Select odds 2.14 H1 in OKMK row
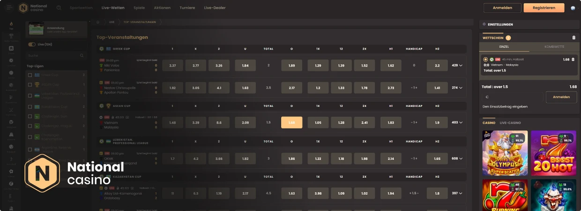Image resolution: width=581 pixels, height=211 pixels. pyautogui.click(x=391, y=159)
